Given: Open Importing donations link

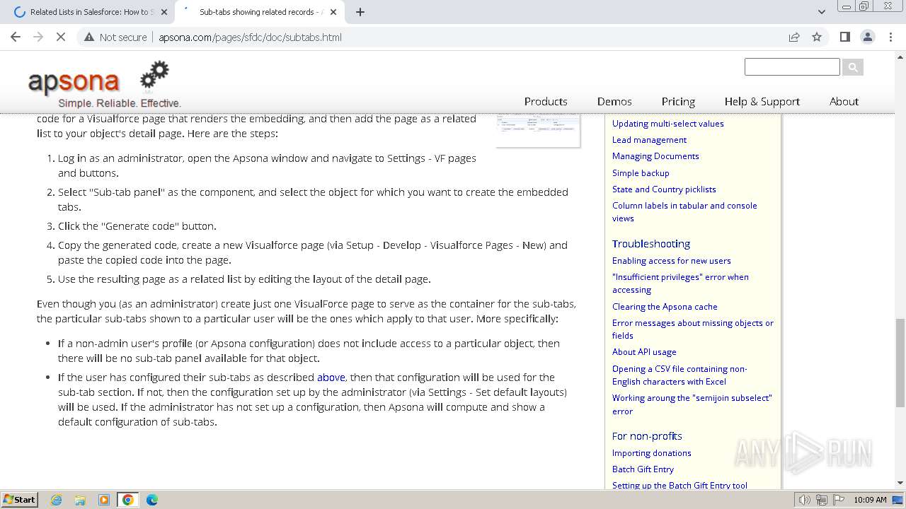Looking at the screenshot, I should (x=651, y=453).
